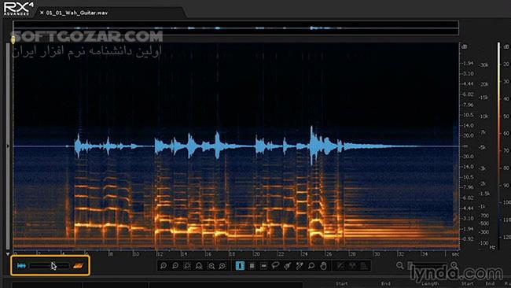Click the Length column header

click(x=429, y=284)
